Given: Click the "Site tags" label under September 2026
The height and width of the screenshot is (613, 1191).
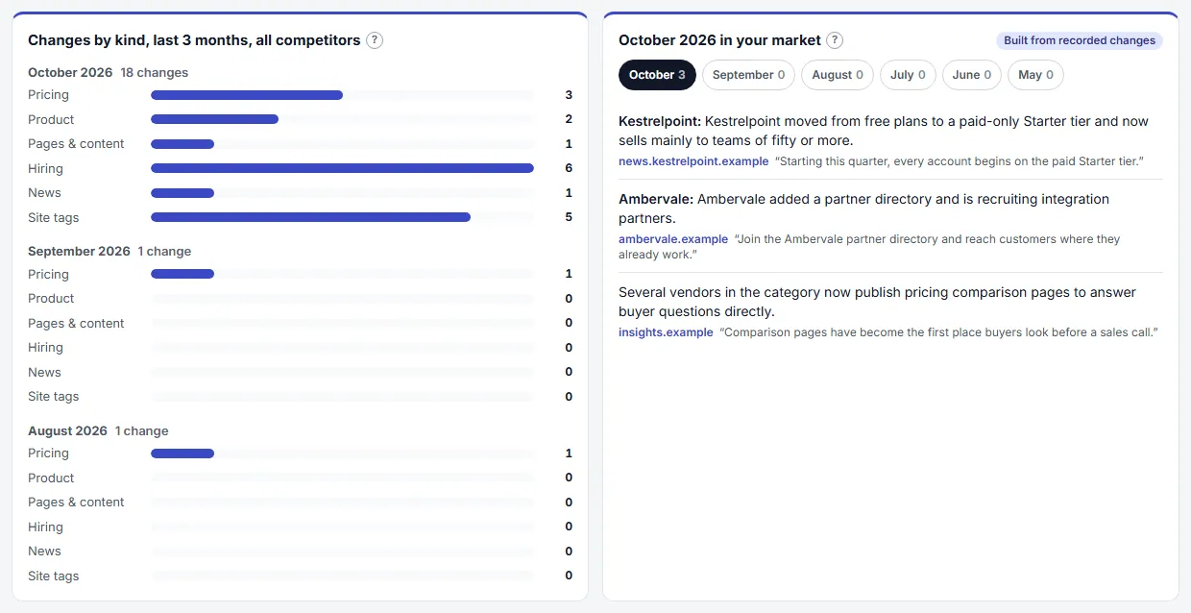Looking at the screenshot, I should [54, 397].
